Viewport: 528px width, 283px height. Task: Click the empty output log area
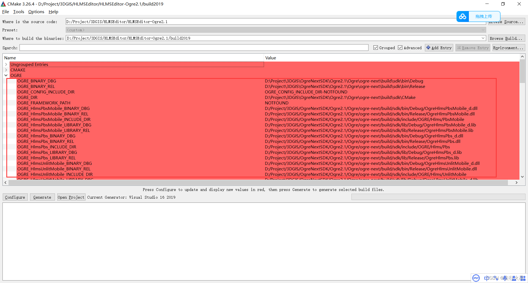[264, 241]
